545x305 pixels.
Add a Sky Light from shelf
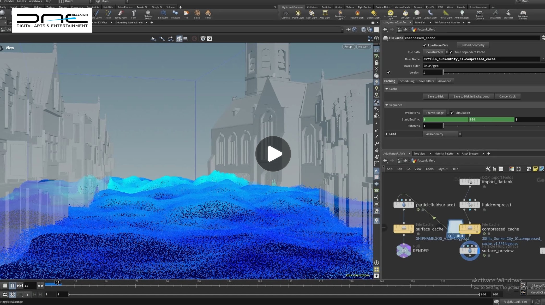[x=405, y=15]
